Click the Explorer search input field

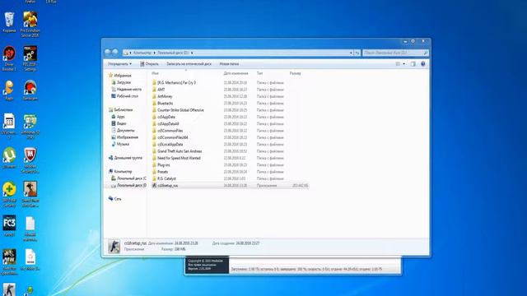coord(393,53)
